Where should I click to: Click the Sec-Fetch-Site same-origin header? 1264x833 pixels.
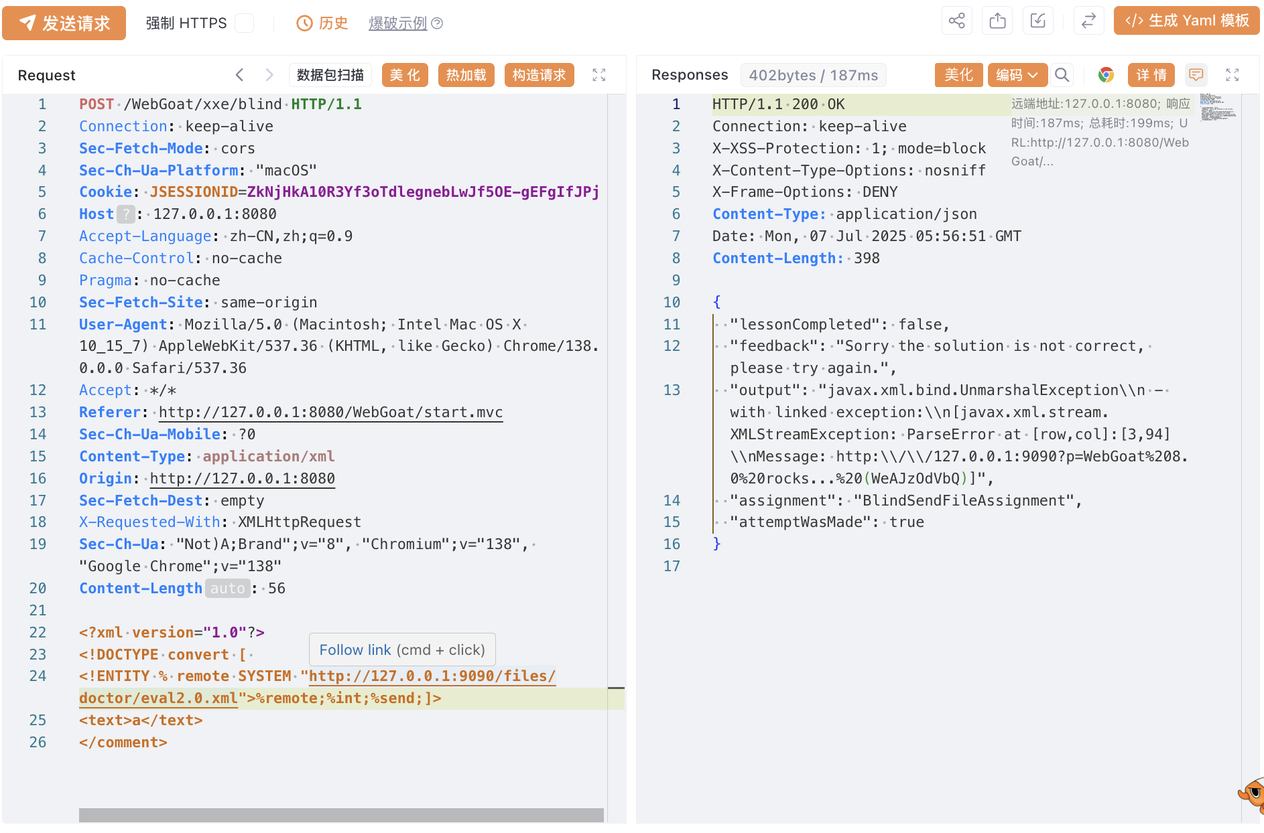(198, 303)
